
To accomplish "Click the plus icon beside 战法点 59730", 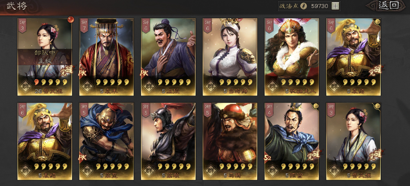I will 335,6.
